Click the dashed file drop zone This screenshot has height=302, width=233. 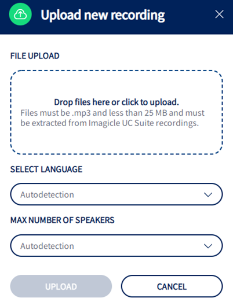tap(116, 112)
